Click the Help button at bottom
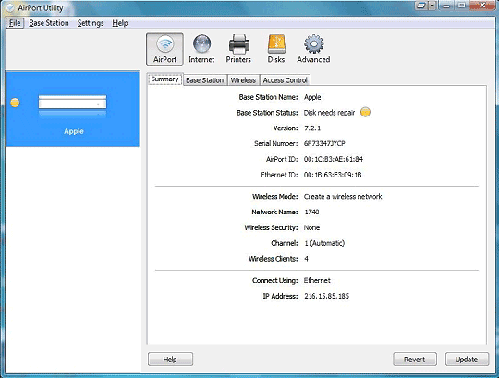 (x=170, y=360)
